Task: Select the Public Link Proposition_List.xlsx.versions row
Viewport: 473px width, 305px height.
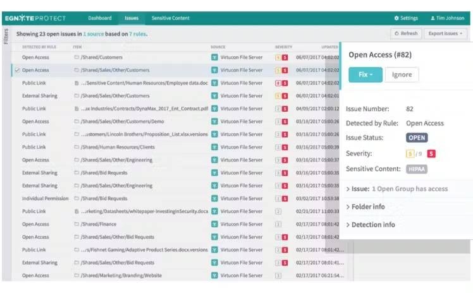Action: tap(176, 134)
